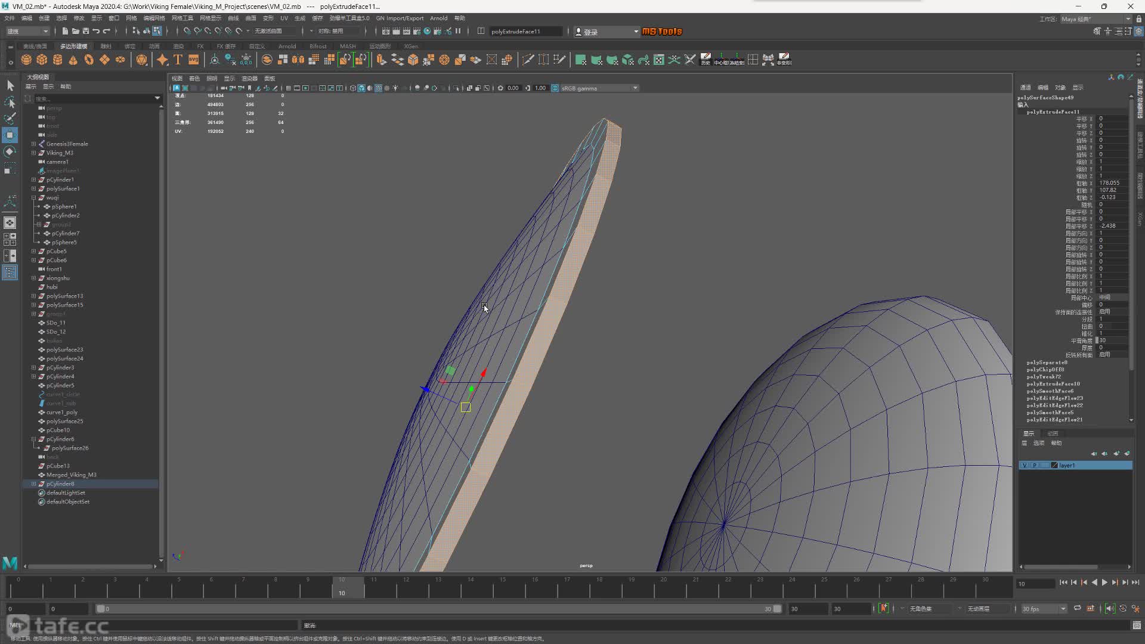
Task: Select the arrow Select tool in toolbox
Action: point(10,86)
